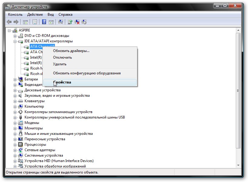Expand the Дисковые устройства node
This screenshot has width=248, height=182.
(x=15, y=90)
